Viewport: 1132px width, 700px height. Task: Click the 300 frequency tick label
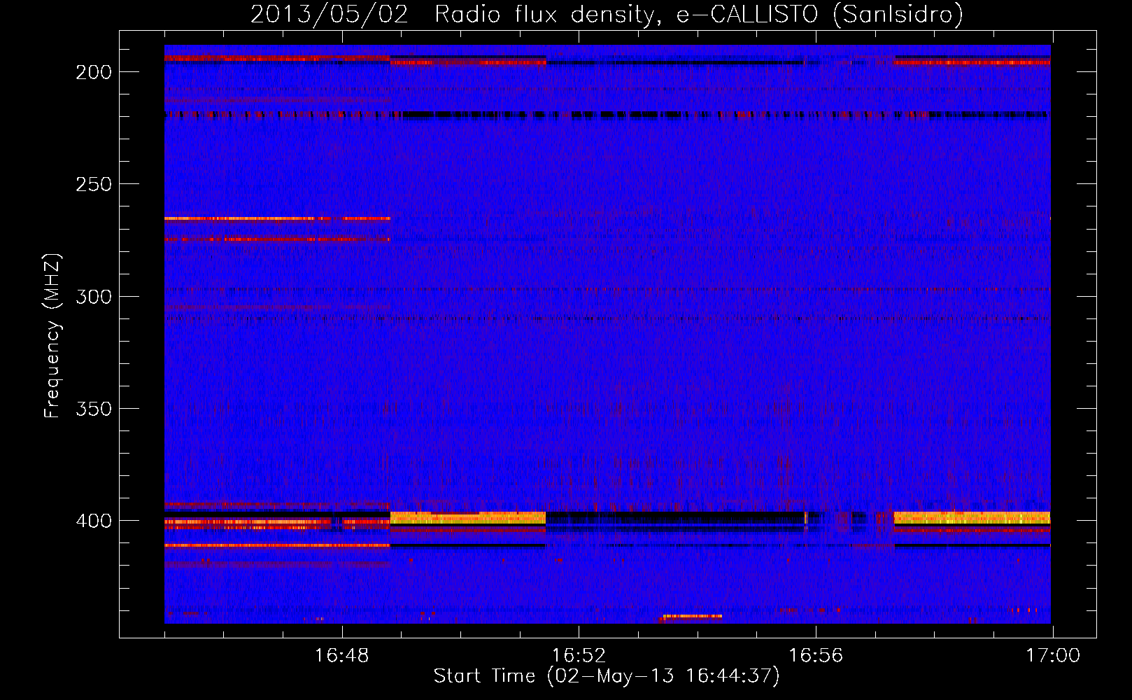click(94, 296)
